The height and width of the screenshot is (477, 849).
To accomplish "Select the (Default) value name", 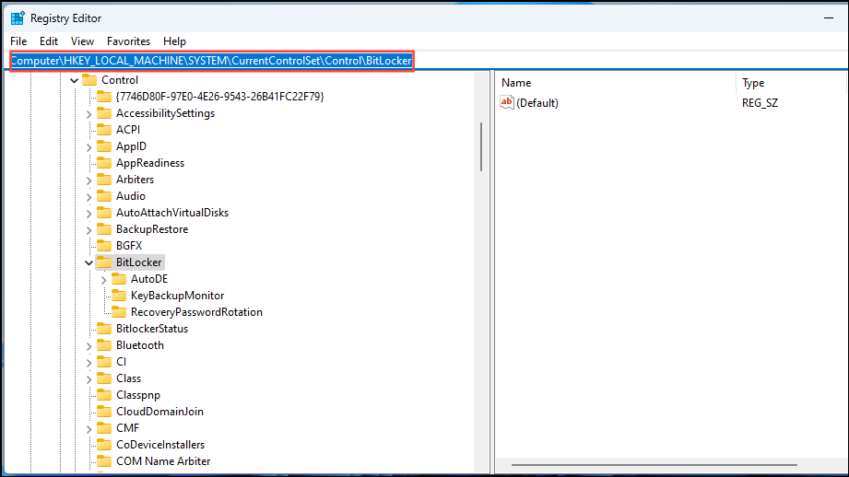I will point(537,103).
